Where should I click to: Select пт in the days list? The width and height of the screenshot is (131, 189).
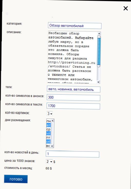point(48,138)
